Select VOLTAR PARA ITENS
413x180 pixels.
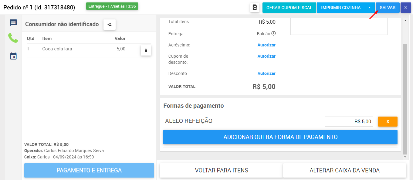click(222, 170)
